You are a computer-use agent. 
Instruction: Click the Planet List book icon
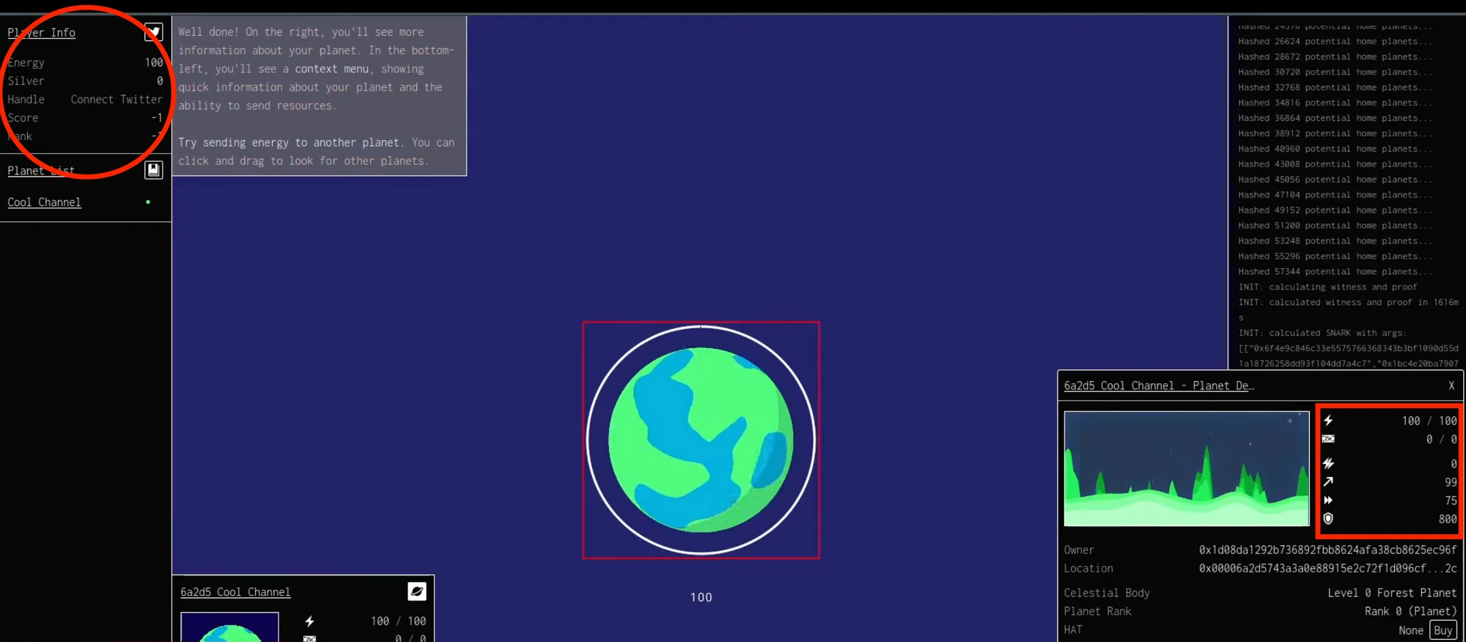coord(153,170)
